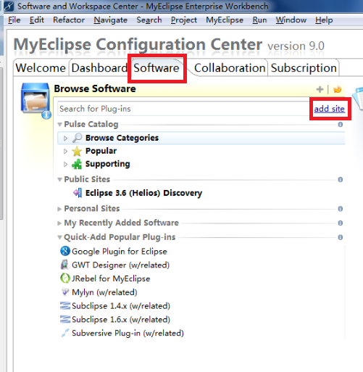The image size is (363, 372).
Task: Open the Navigate menu
Action: 111,20
